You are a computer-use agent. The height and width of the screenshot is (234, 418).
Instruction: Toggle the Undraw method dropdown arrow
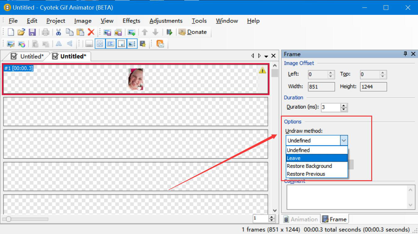tap(344, 140)
